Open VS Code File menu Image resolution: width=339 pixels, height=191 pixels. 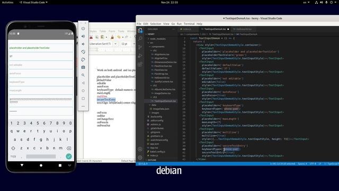point(139,24)
